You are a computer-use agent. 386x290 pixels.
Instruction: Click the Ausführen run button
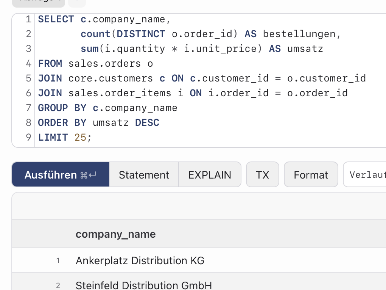coord(61,175)
